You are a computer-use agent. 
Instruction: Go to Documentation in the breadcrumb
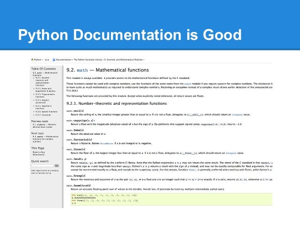tap(63, 60)
